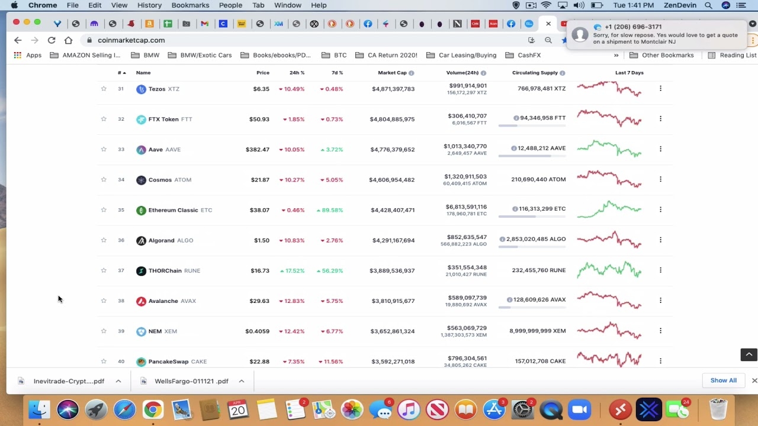Star Tezos XTZ in watchlist

(x=104, y=89)
